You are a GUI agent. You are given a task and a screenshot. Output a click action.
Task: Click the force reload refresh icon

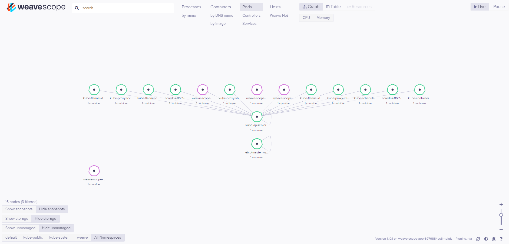tap(478, 239)
